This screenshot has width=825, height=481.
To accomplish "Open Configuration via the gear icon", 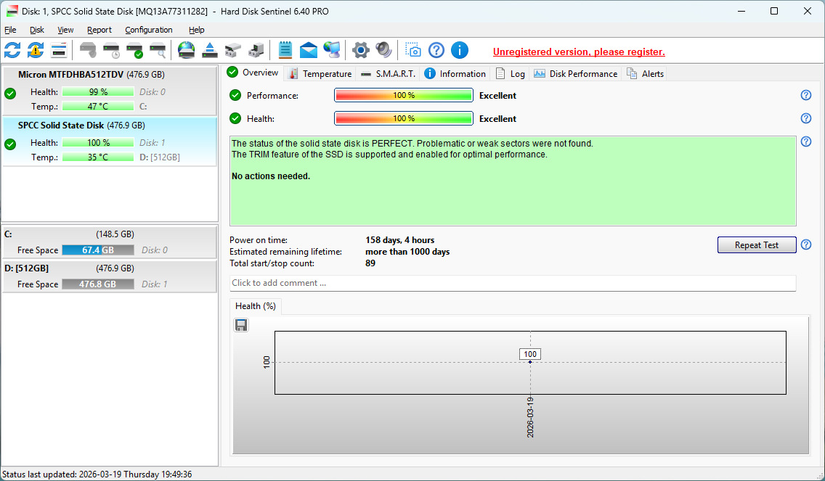I will (x=360, y=51).
